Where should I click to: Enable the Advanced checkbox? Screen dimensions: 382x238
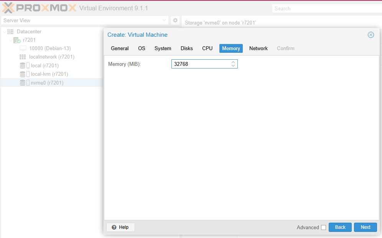point(323,227)
